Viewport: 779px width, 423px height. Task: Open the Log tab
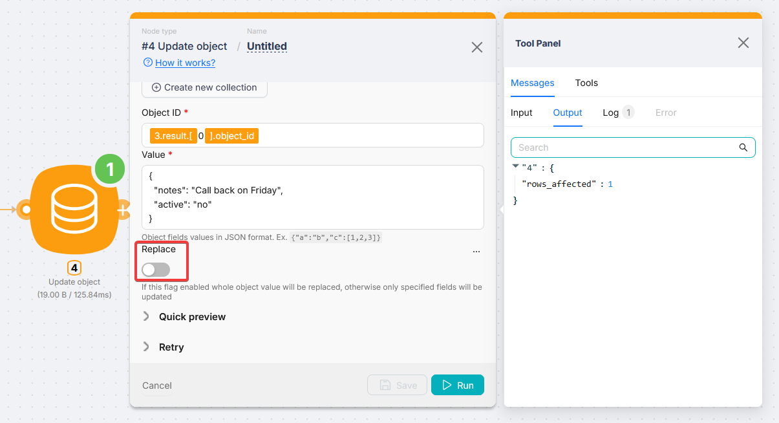(611, 113)
